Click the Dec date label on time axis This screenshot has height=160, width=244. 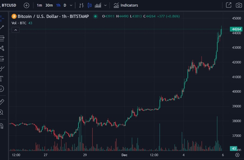[x=124, y=155]
